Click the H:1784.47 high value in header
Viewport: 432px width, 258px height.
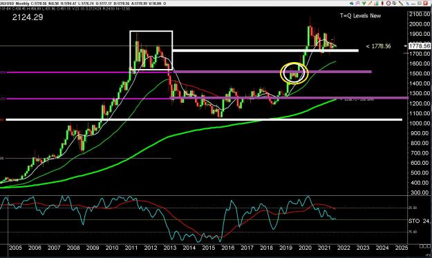click(68, 3)
